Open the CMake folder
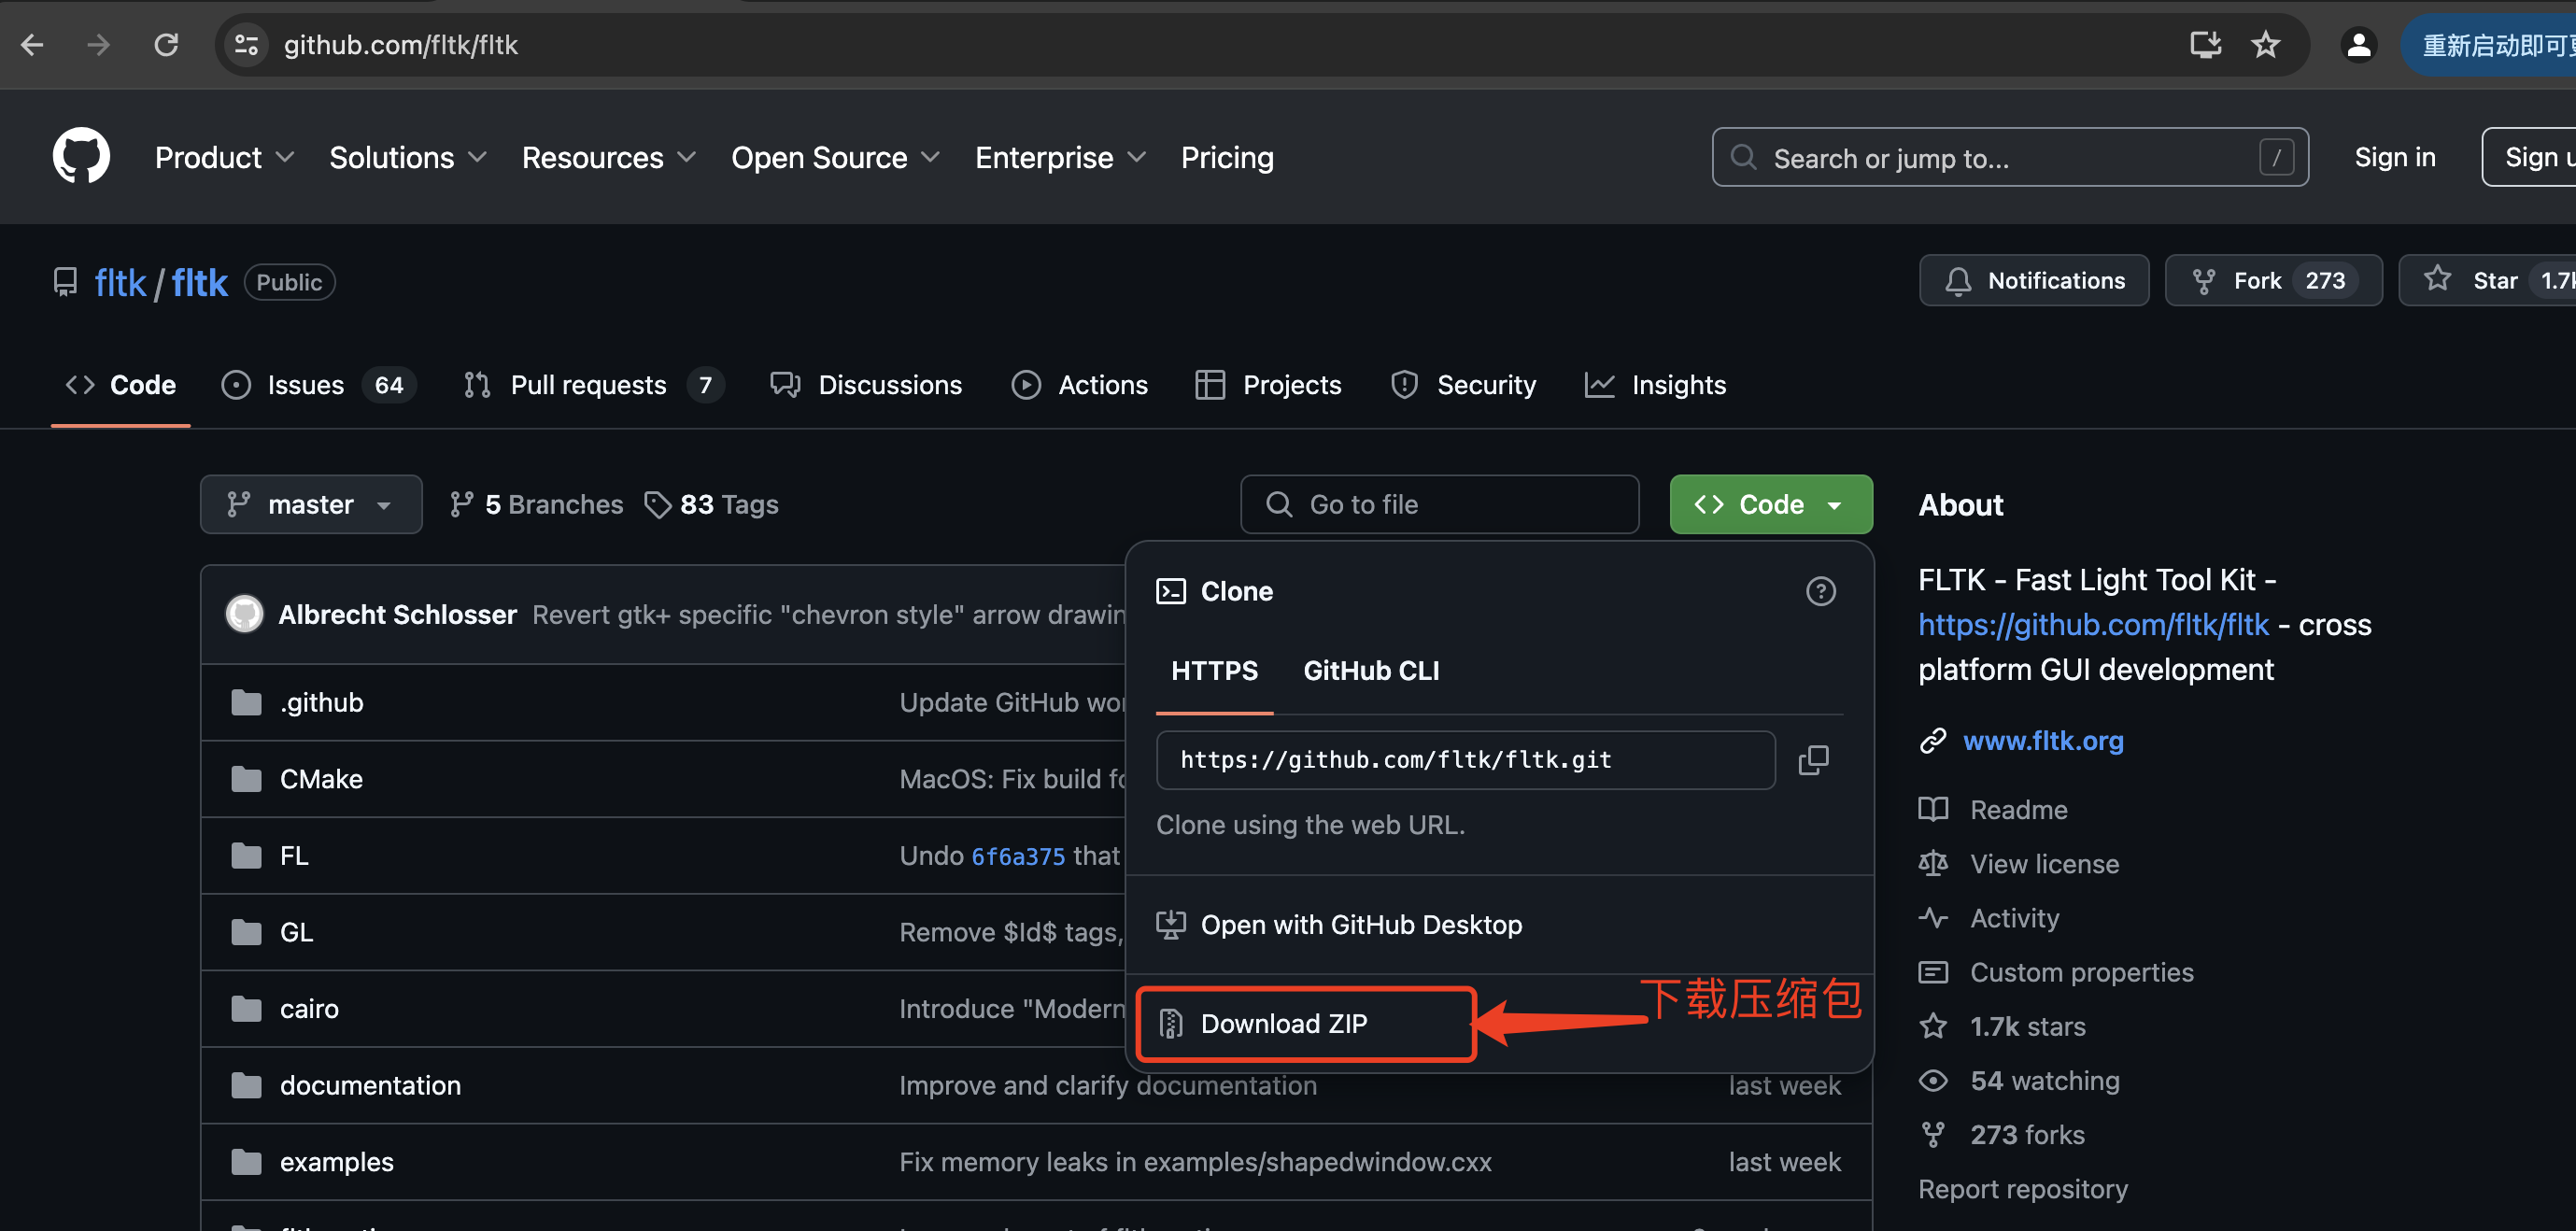 [x=321, y=779]
